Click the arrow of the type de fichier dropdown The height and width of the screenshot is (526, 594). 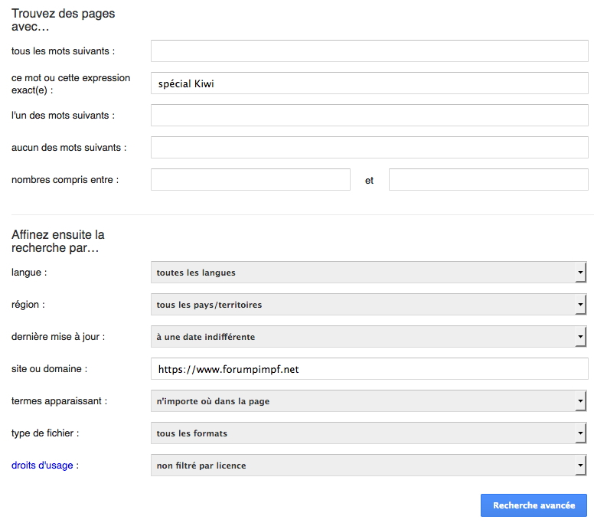[580, 433]
